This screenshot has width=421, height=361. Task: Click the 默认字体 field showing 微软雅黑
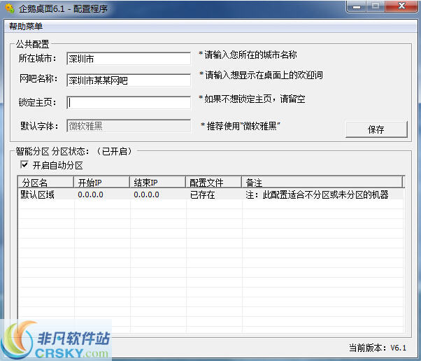(129, 126)
